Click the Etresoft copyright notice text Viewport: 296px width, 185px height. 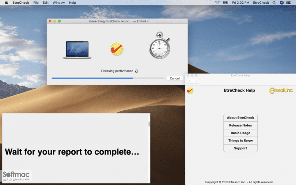coord(239,182)
